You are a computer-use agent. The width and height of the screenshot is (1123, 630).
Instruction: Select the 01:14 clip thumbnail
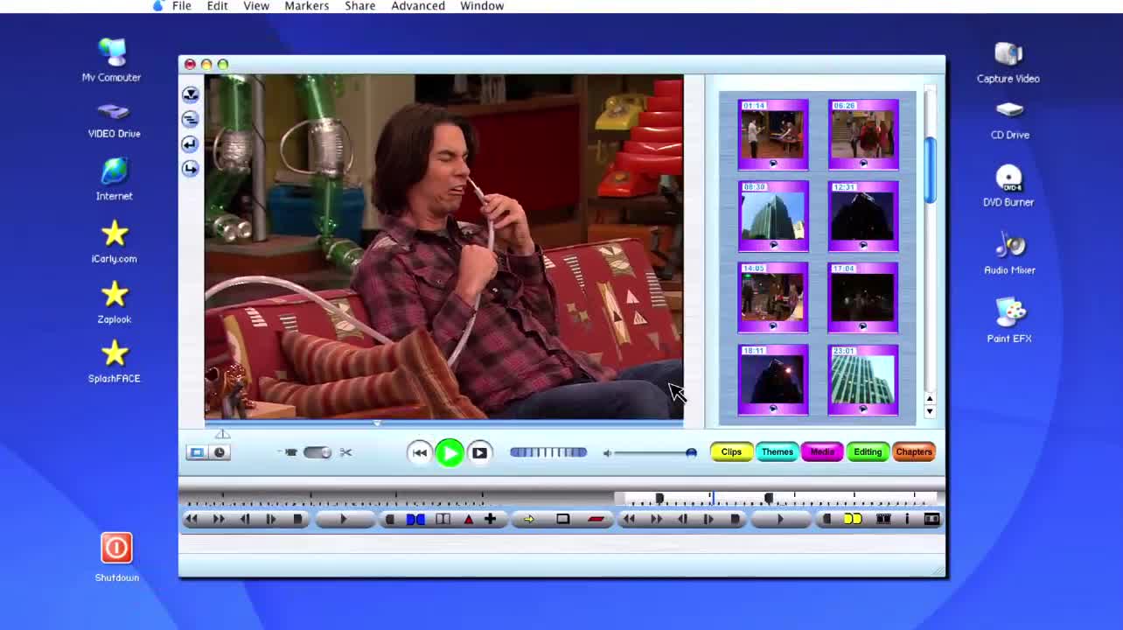pyautogui.click(x=773, y=134)
